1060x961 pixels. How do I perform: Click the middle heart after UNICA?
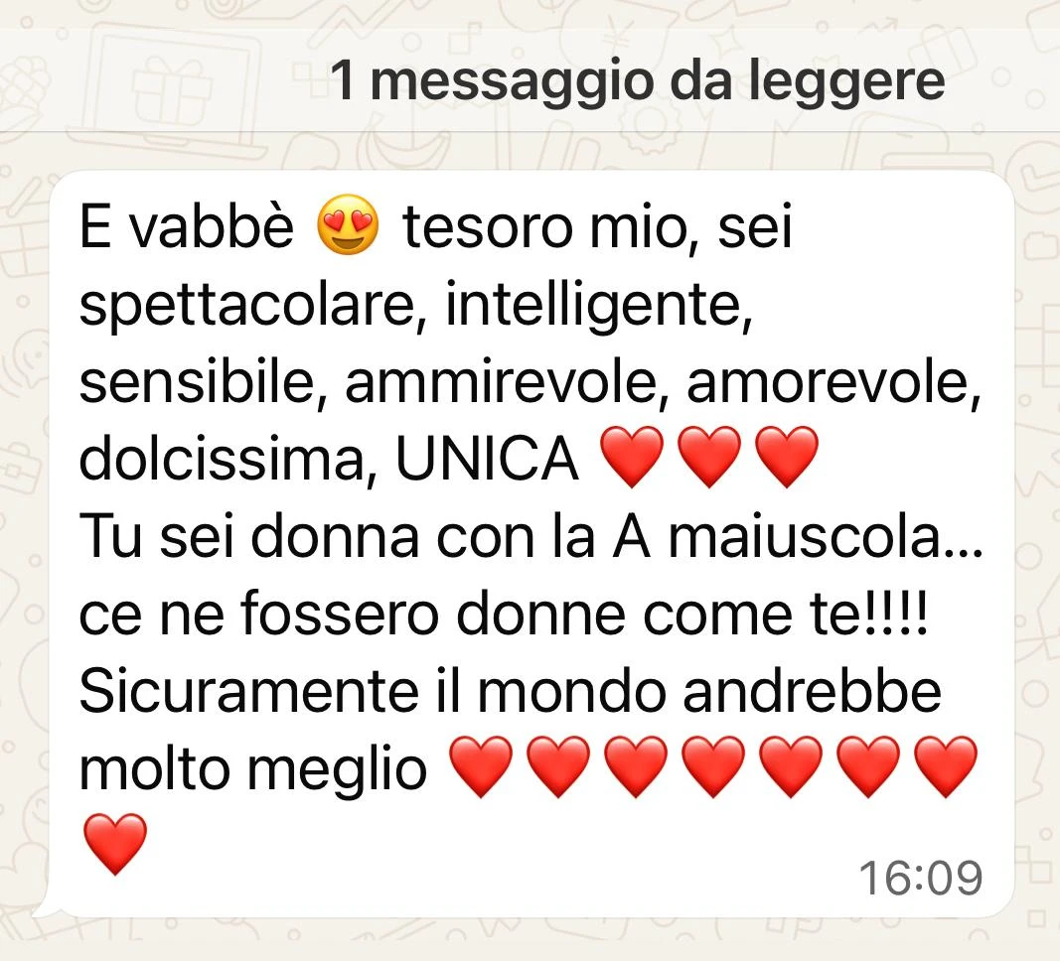[709, 458]
